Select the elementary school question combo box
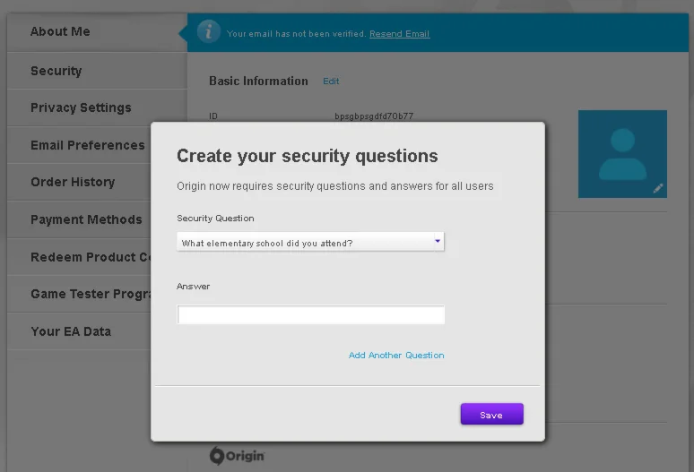The height and width of the screenshot is (472, 694). (305, 243)
